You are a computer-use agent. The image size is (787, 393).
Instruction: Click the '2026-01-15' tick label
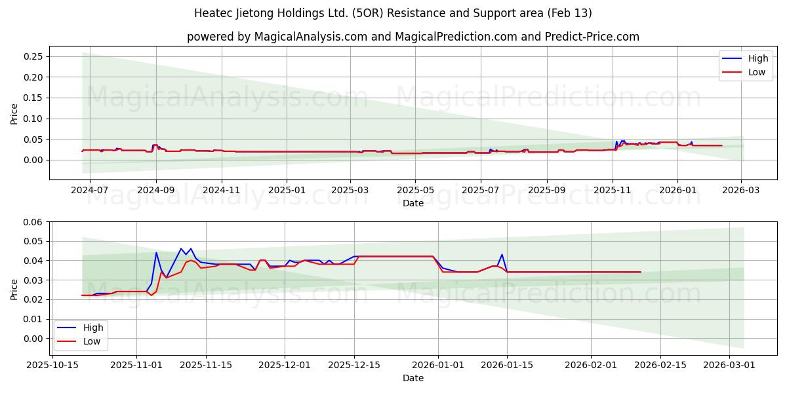(507, 365)
